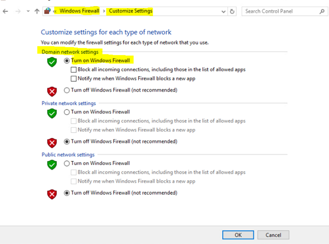Click the OK button
The width and height of the screenshot is (329, 244).
(x=238, y=235)
